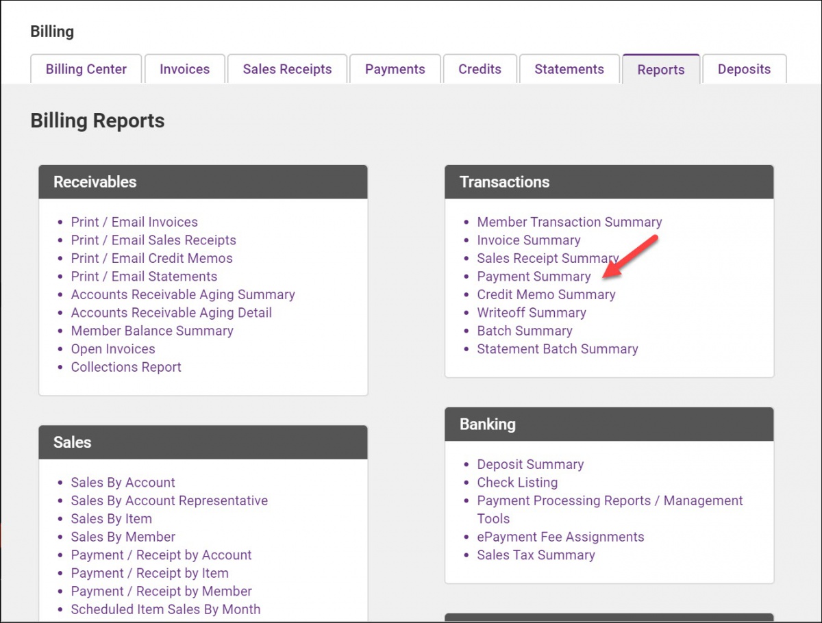Screen dimensions: 822x623
Task: View the Credit Memo Summary report
Action: (x=546, y=294)
